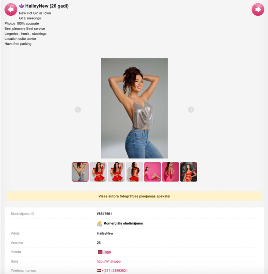The height and width of the screenshot is (274, 268).
Task: Show next gallery photo with gray right chevron
Action: (191, 110)
